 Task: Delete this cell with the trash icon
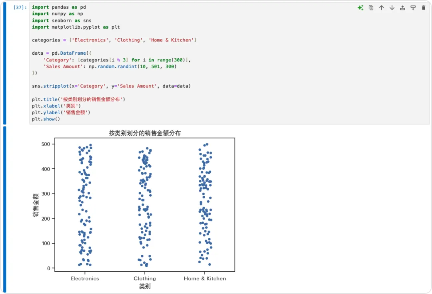click(x=424, y=8)
